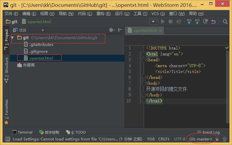Viewport: 232px width, 145px height.
Task: Collapse the git root folder tree node
Action: click(12, 38)
